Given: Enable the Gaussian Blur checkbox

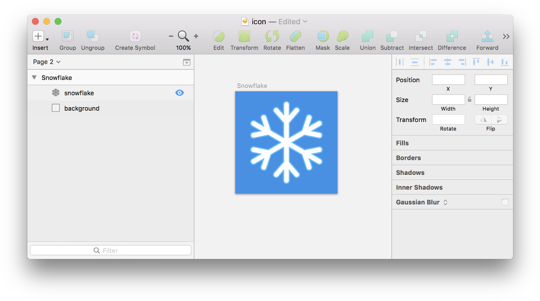Looking at the screenshot, I should [505, 202].
